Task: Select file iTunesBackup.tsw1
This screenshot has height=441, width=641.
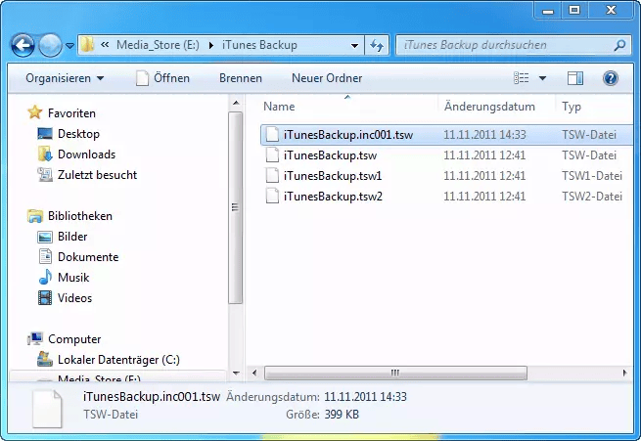Action: tap(333, 176)
